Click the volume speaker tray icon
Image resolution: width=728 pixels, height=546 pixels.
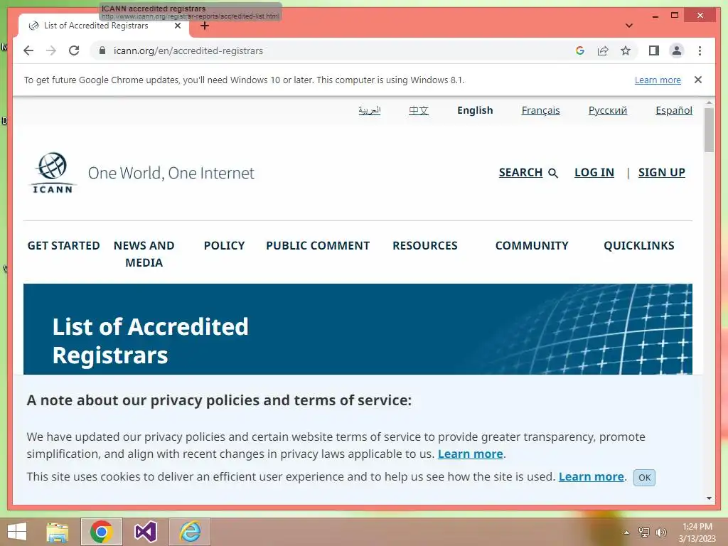[660, 532]
